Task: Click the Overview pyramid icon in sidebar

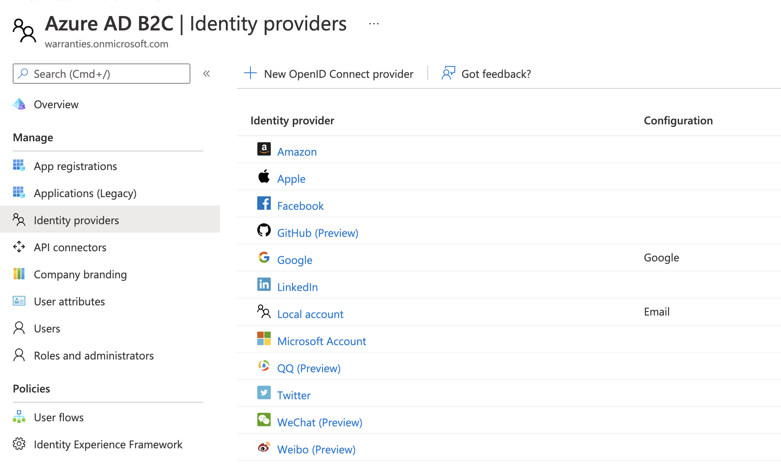Action: [x=19, y=104]
